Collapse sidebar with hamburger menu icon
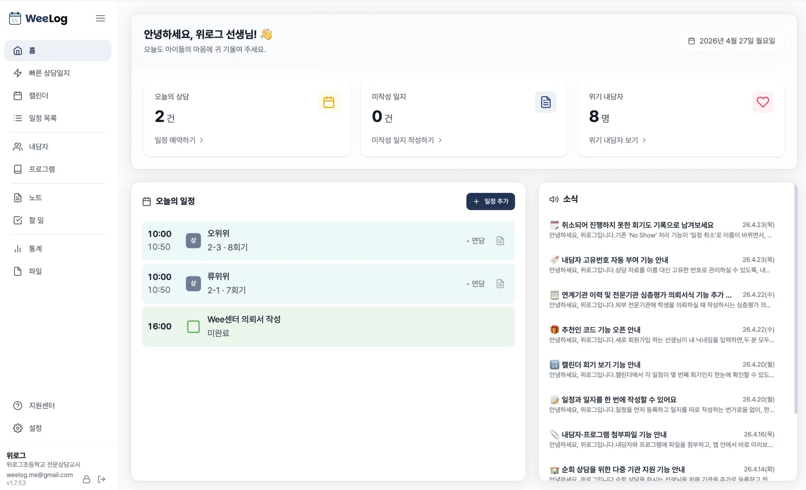Screen dimensions: 806x490 (100, 18)
